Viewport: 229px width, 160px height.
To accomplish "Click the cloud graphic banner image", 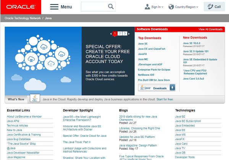I will point(43,61).
